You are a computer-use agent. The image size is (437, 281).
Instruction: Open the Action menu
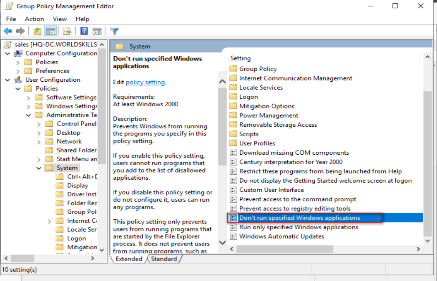point(34,19)
